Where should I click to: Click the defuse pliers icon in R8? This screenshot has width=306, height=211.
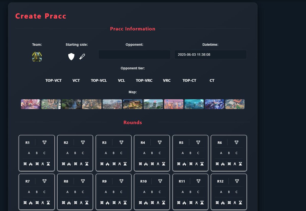pyautogui.click(x=81, y=203)
